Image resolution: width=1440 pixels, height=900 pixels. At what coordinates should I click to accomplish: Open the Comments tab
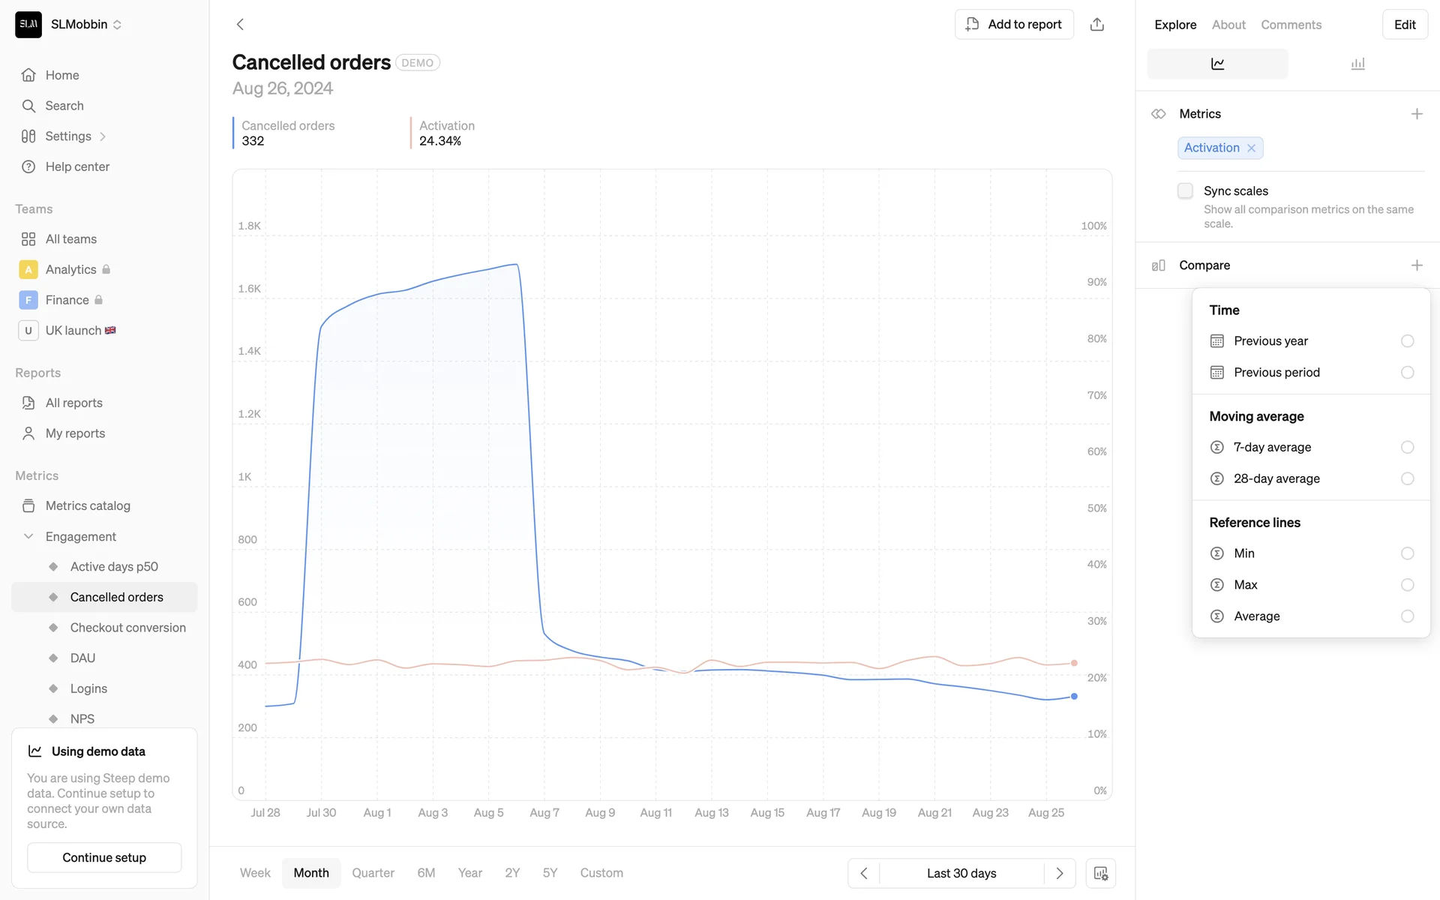click(1291, 25)
